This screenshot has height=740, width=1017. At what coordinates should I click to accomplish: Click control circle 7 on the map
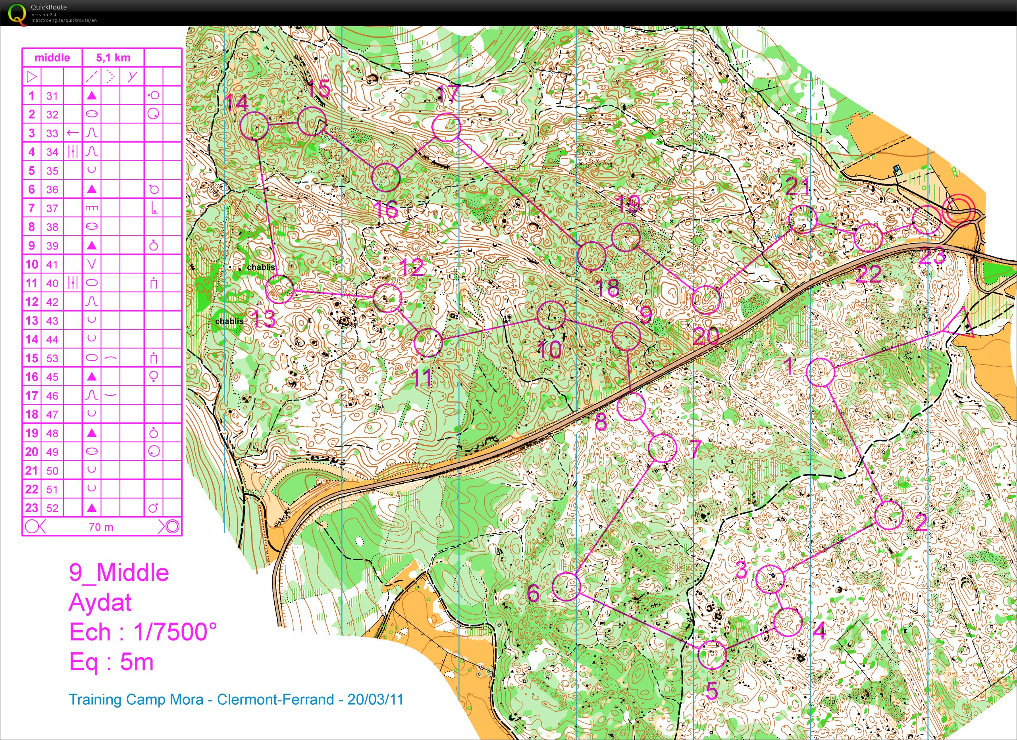coord(663,448)
